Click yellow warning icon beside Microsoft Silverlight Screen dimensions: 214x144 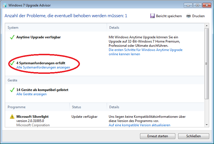pos(12,117)
